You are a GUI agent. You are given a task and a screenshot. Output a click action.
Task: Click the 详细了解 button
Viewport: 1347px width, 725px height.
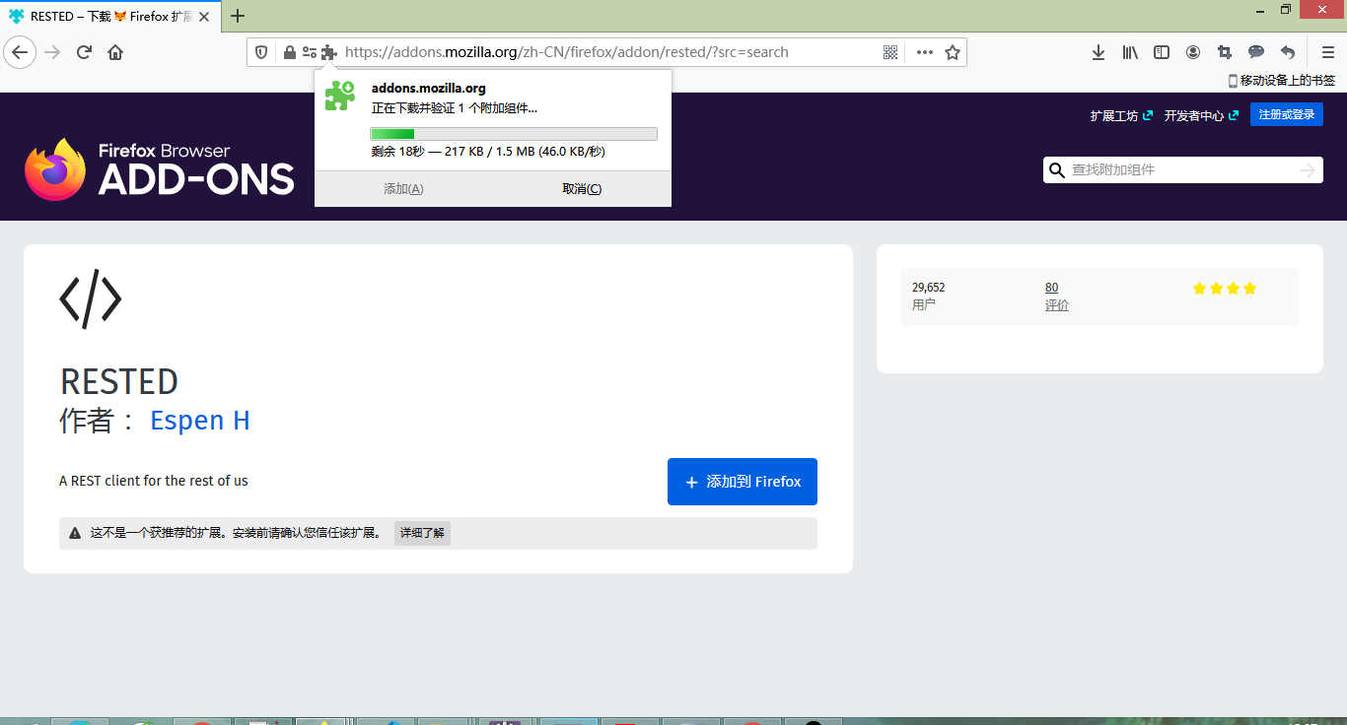point(422,533)
